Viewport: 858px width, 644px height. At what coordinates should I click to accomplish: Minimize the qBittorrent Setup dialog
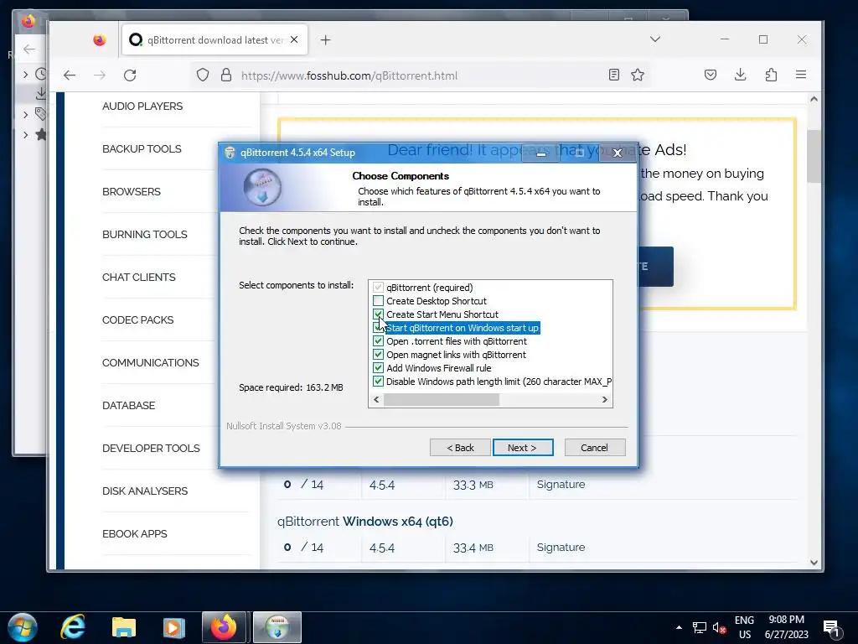(x=540, y=153)
